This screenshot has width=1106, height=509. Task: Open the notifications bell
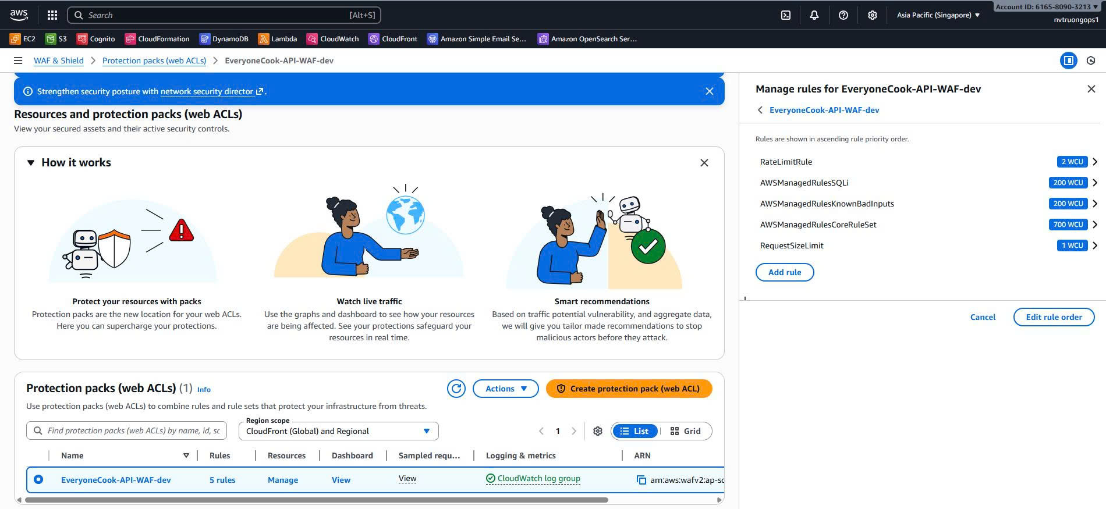pos(814,15)
